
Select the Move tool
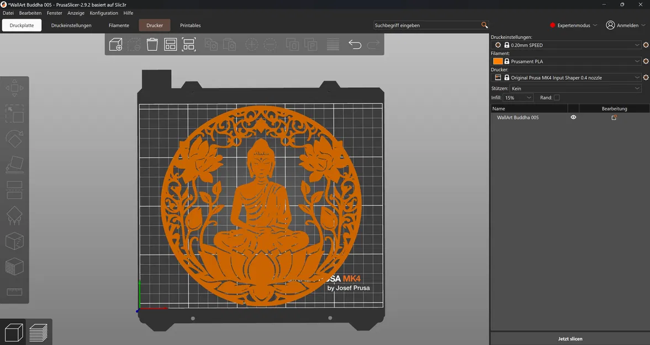[14, 87]
